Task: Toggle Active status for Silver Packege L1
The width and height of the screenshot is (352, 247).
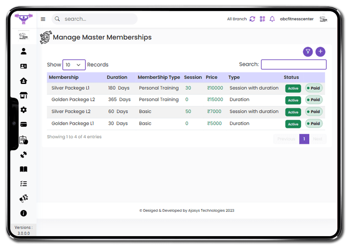Action: click(293, 88)
